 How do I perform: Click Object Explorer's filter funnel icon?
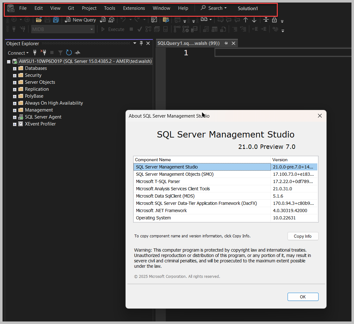(x=60, y=53)
